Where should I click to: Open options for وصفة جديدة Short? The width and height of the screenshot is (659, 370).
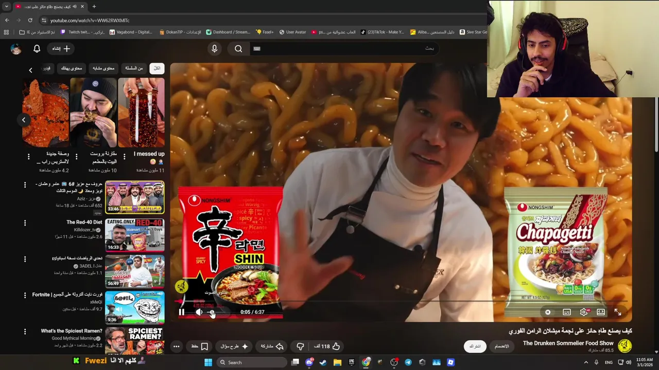click(x=28, y=156)
